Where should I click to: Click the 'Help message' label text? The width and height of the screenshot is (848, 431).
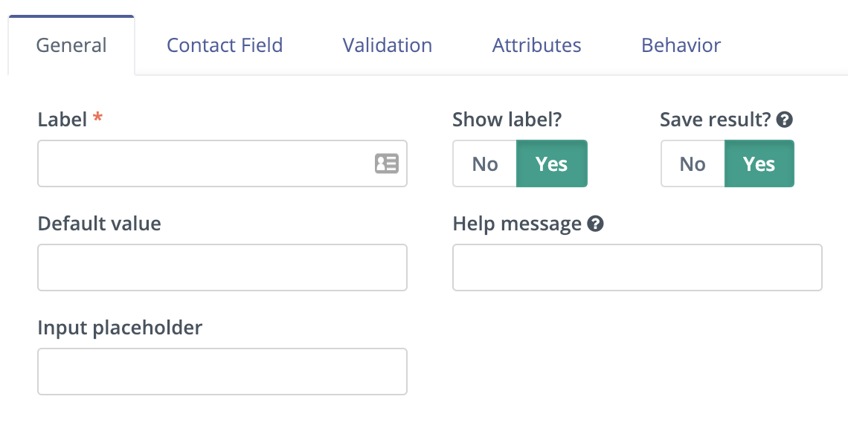click(516, 224)
